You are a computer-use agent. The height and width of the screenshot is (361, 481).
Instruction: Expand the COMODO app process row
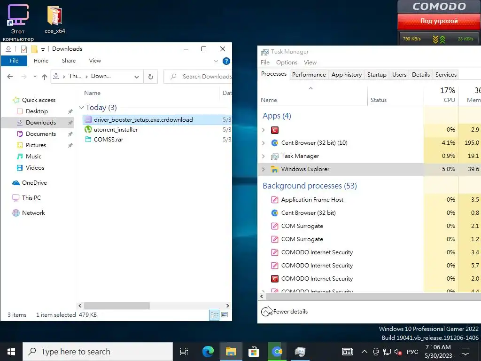coord(263,130)
